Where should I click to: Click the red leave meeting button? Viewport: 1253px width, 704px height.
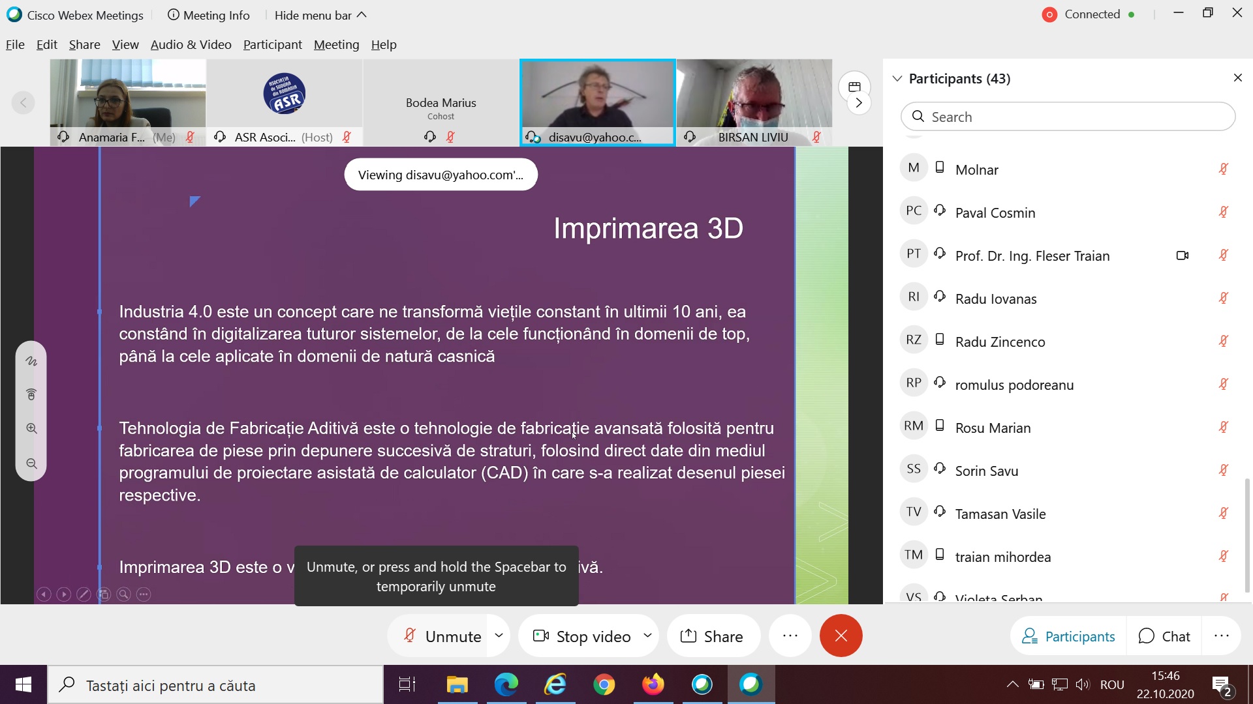coord(841,636)
